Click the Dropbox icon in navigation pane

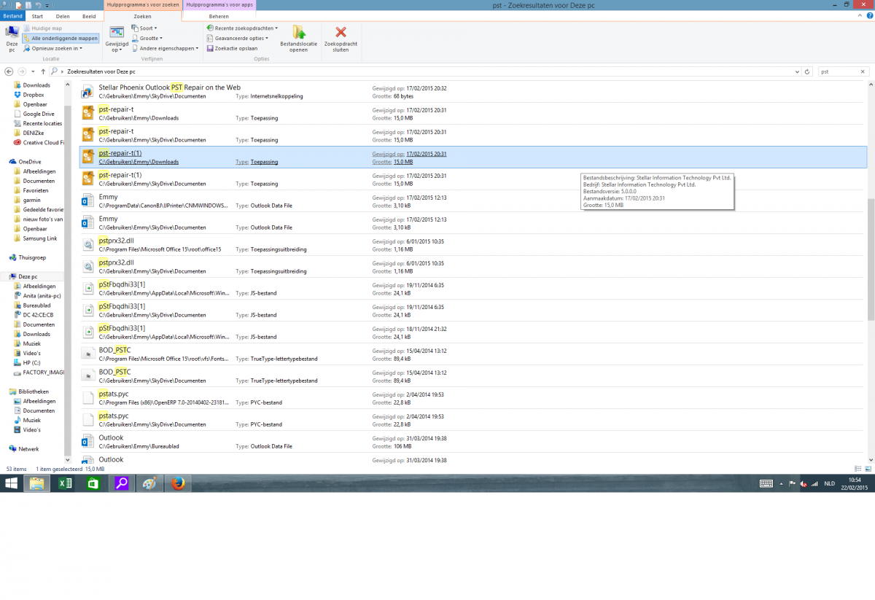tap(17, 95)
